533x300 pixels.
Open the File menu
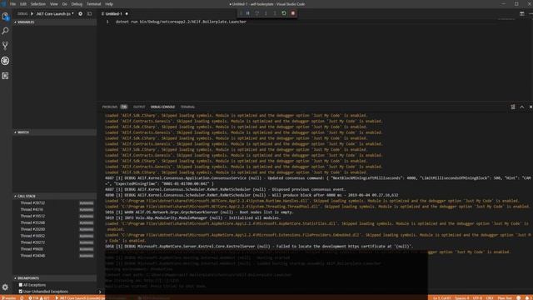click(13, 4)
